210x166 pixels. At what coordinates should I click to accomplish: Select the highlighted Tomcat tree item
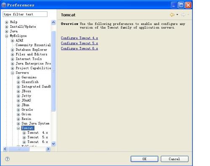coord(28,128)
